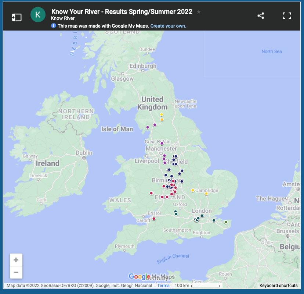Select the purple marker nearest Isle of Man

pos(148,127)
